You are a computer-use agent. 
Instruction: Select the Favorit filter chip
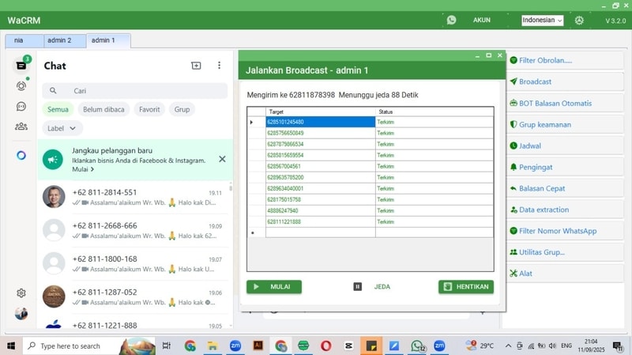click(149, 109)
